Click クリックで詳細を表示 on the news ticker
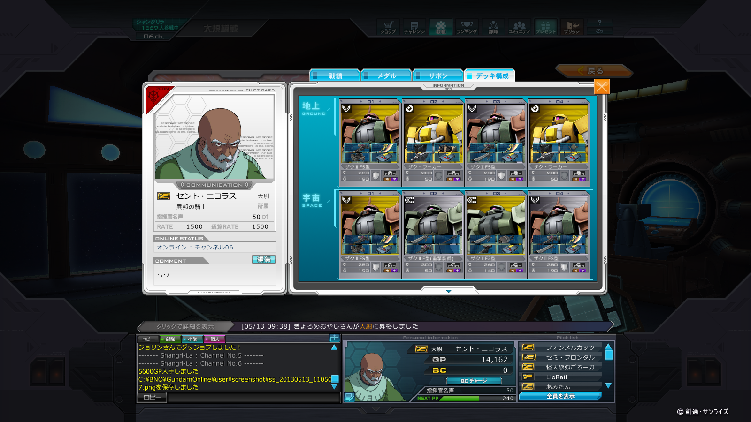751x422 pixels. 185,326
